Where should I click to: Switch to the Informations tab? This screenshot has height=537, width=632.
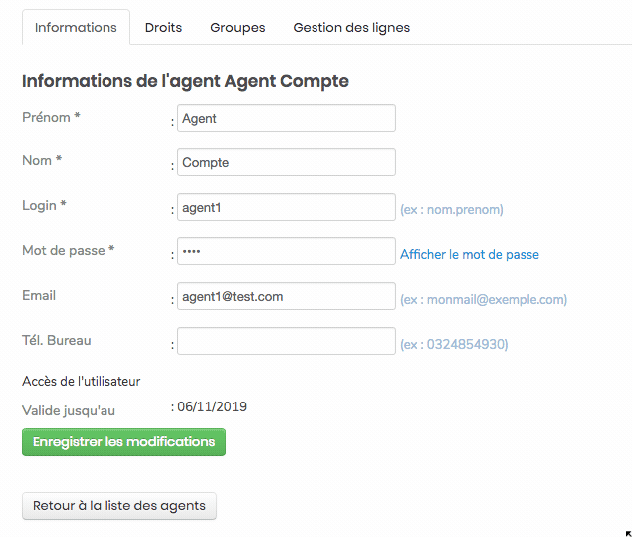76,28
